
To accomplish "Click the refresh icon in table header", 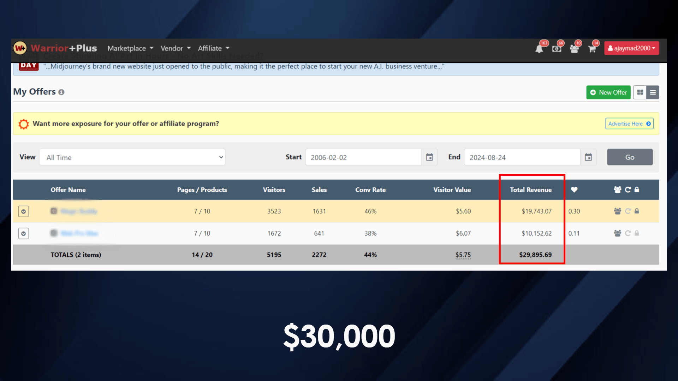I will 628,189.
